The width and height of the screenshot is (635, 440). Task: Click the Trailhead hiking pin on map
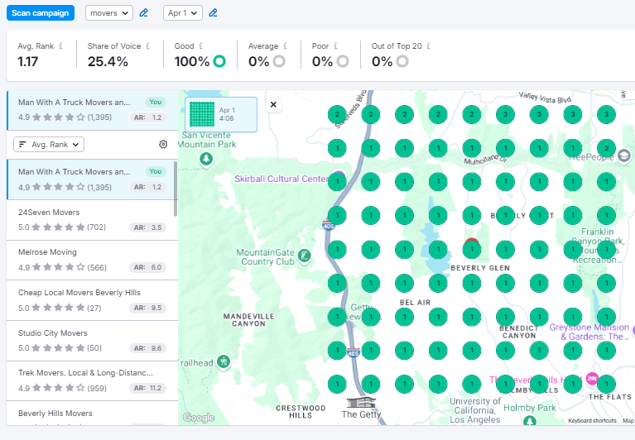click(x=224, y=361)
